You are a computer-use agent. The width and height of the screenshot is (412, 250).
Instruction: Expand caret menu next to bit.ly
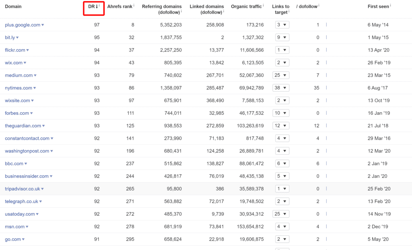click(17, 37)
